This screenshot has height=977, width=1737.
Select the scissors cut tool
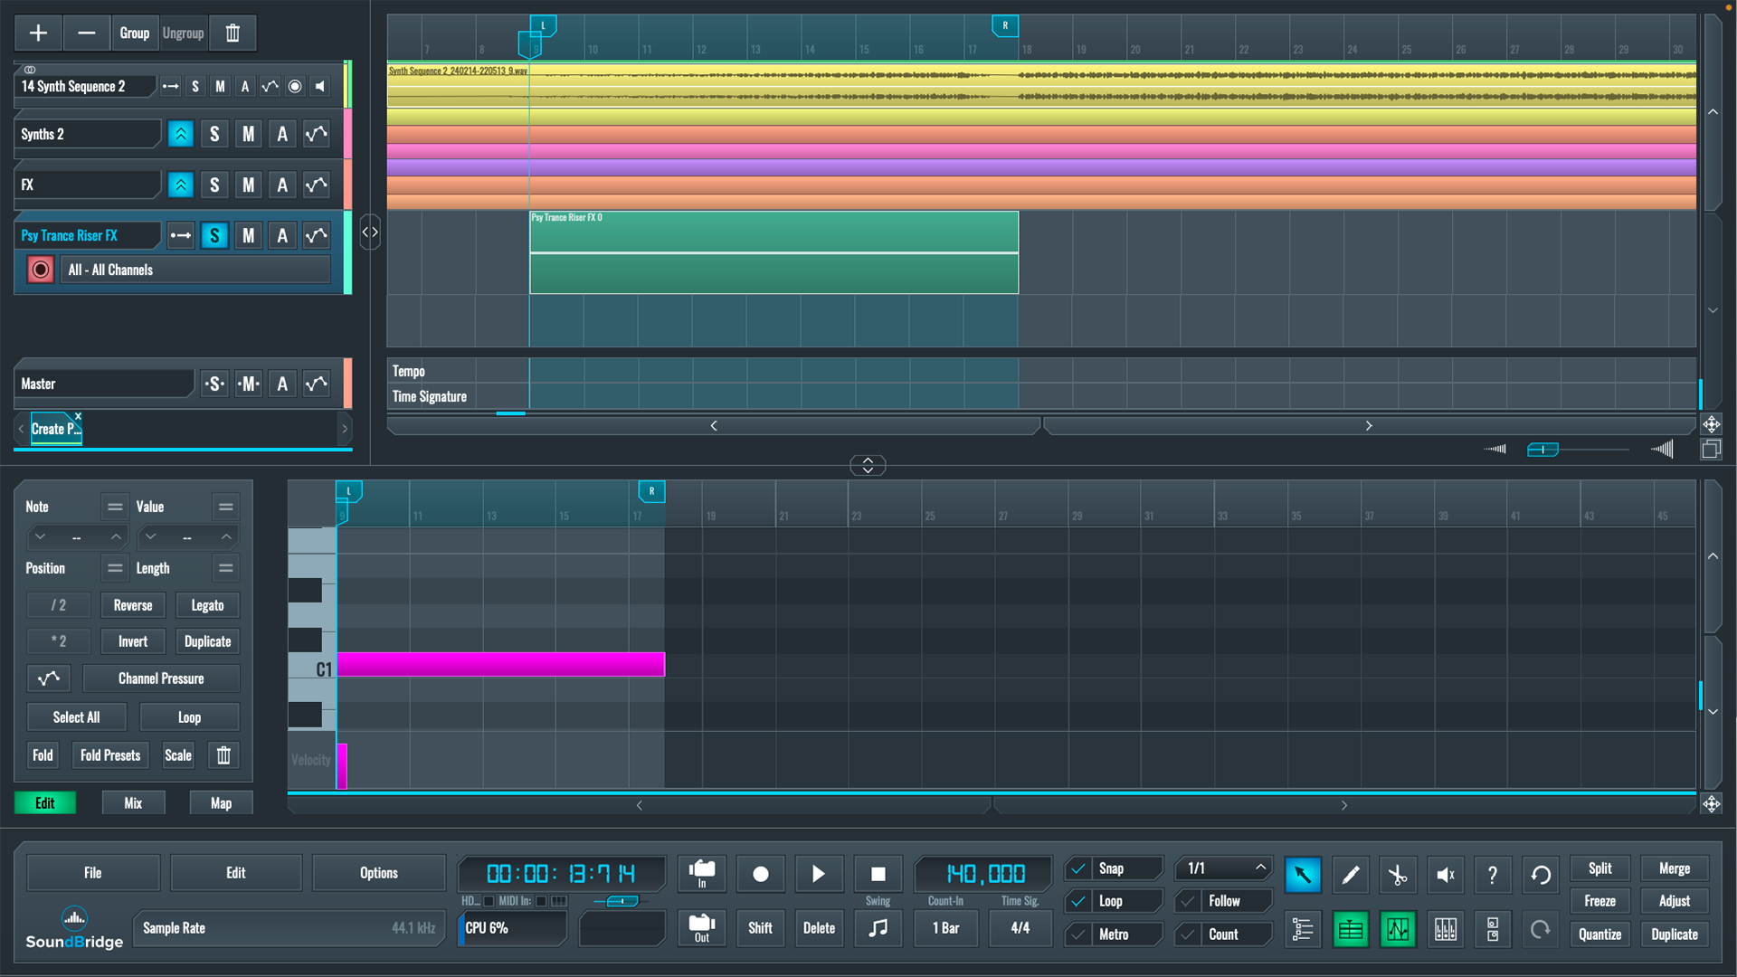tap(1398, 875)
